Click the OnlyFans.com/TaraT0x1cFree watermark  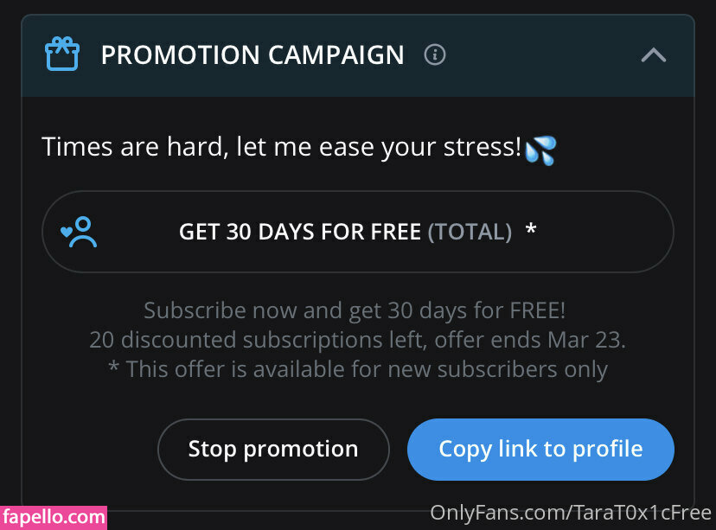click(x=571, y=513)
